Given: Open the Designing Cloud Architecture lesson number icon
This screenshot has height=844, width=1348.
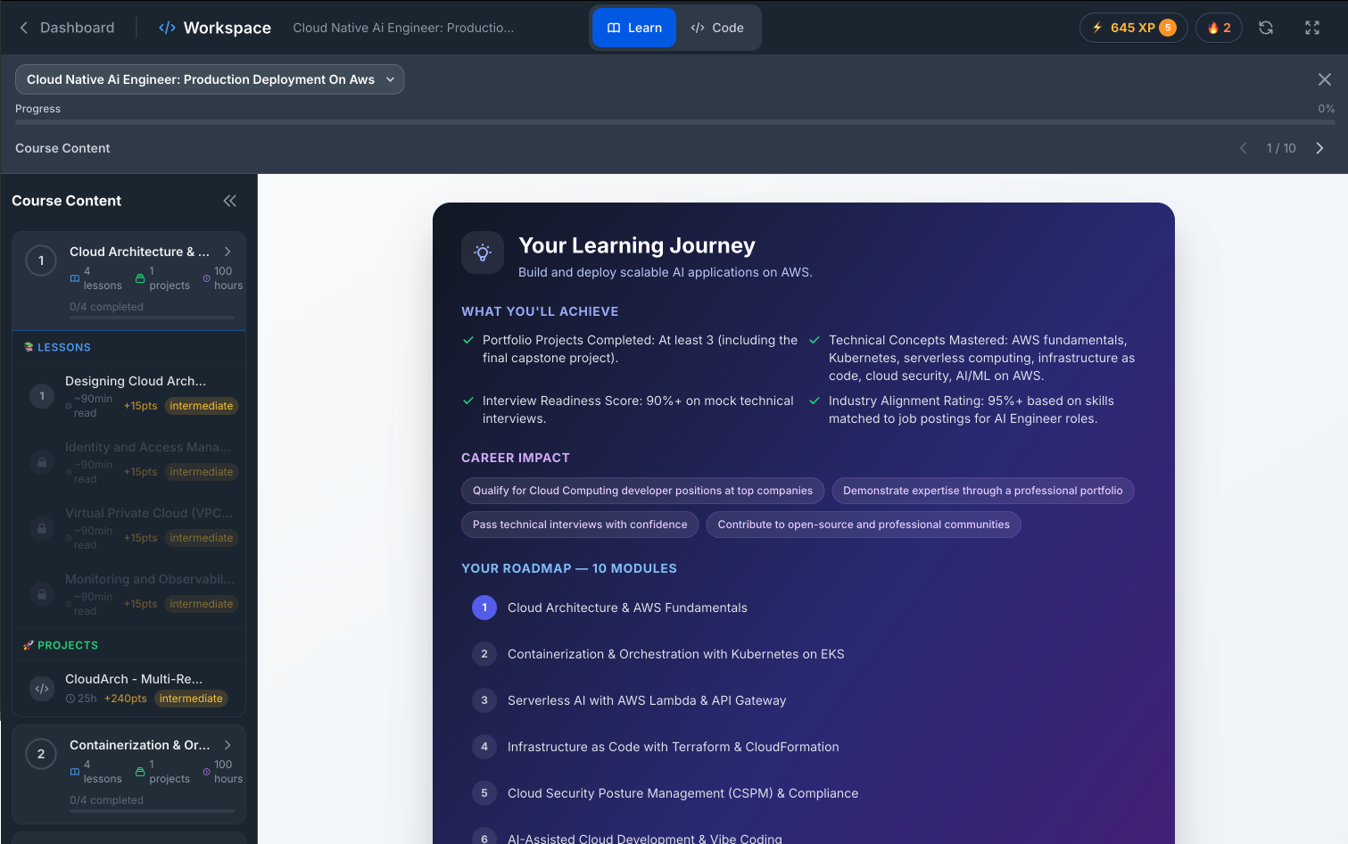Looking at the screenshot, I should pyautogui.click(x=41, y=396).
